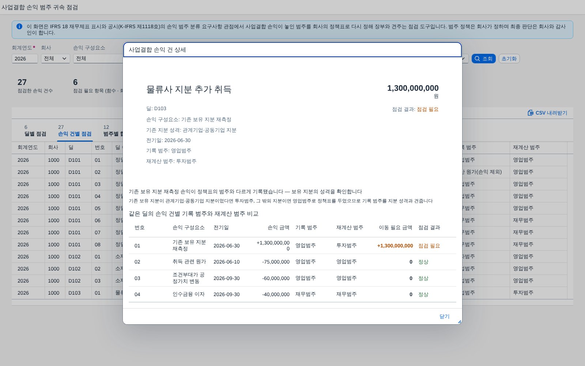Click the CSV download icon
585x366 pixels.
click(x=531, y=113)
